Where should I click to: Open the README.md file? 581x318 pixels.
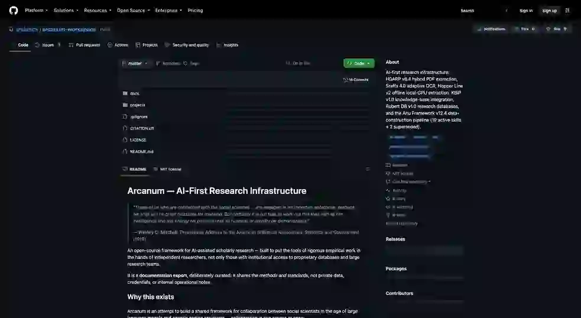click(141, 151)
